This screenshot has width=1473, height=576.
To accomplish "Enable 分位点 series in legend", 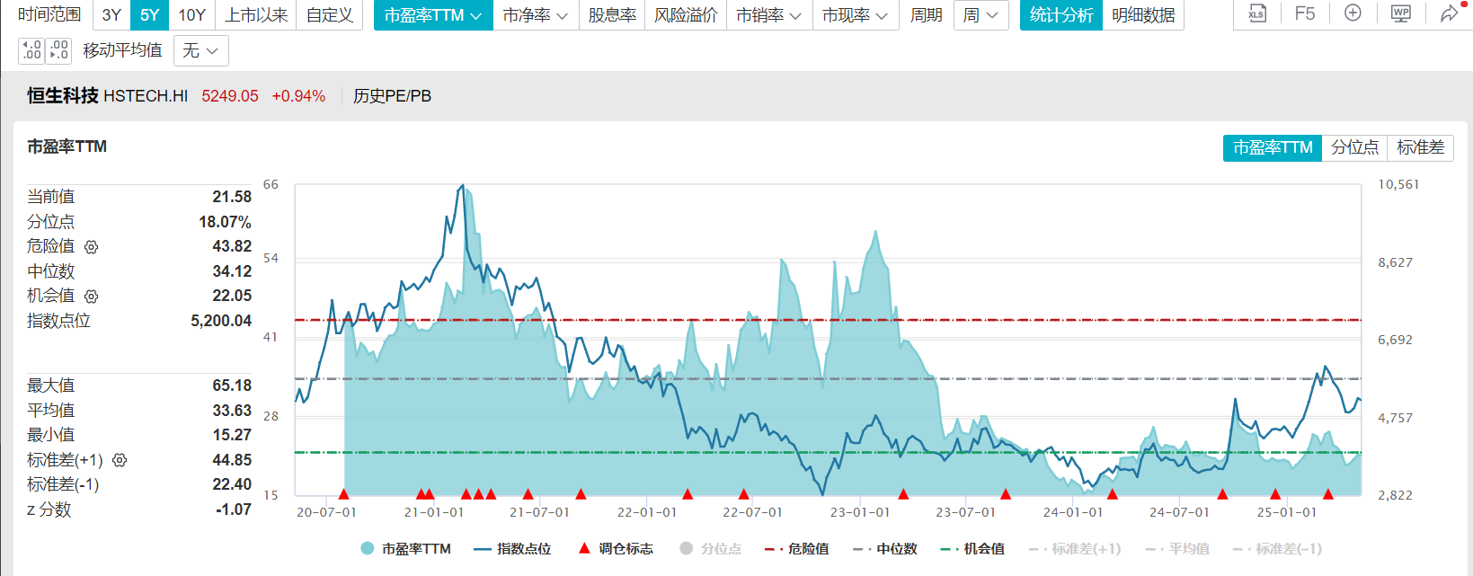I will pos(711,548).
